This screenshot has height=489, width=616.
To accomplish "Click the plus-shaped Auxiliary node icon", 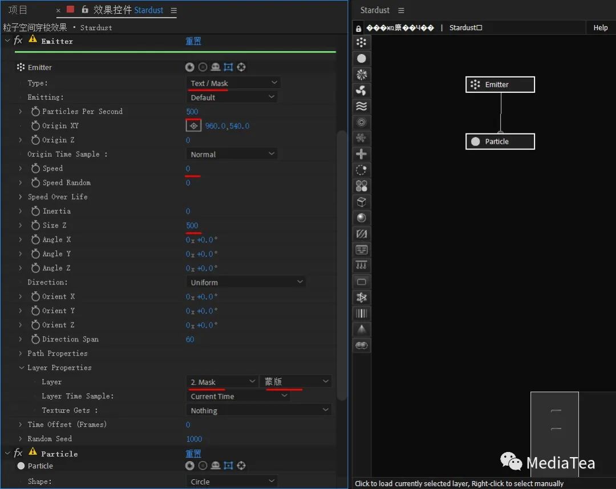I will pos(362,154).
